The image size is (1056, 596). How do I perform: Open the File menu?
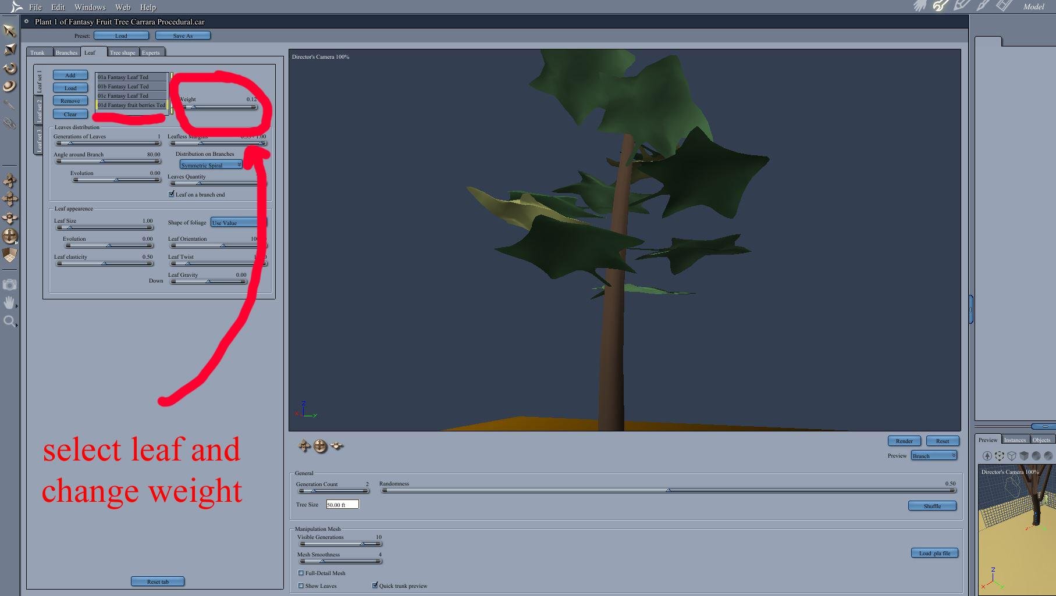coord(35,7)
